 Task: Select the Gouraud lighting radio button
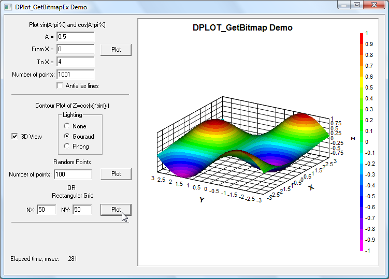[x=66, y=136]
